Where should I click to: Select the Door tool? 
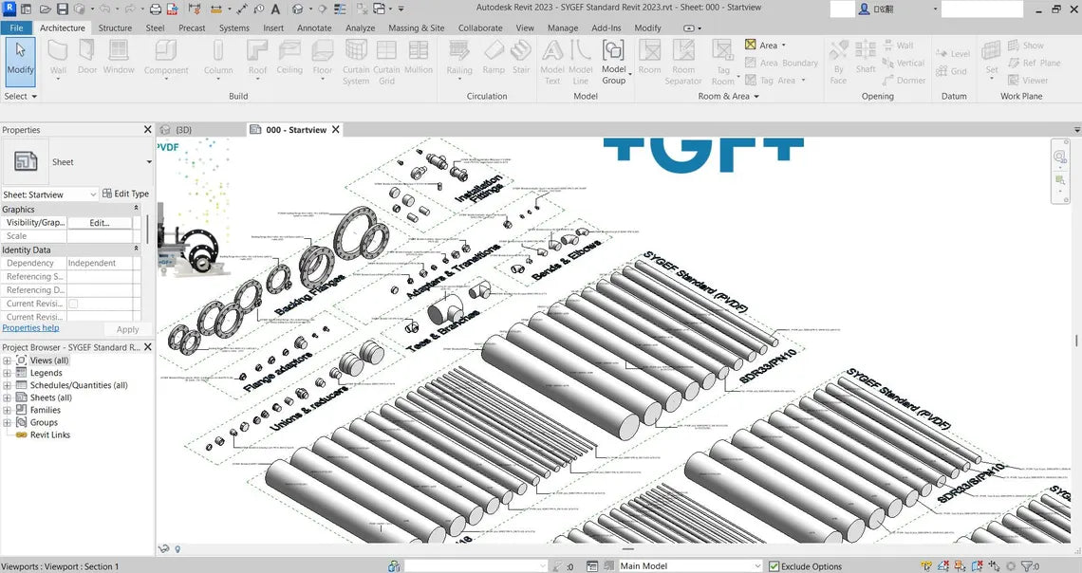[x=87, y=57]
